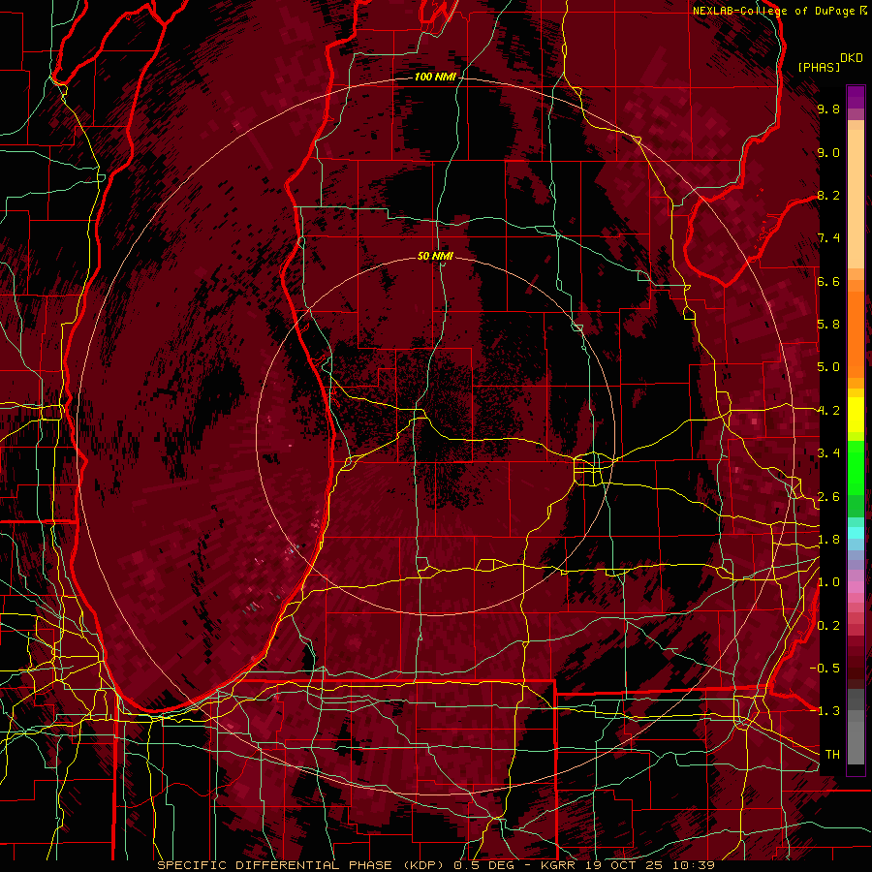Click the "TH" threshold label on the scale
872x872 pixels.
point(832,755)
